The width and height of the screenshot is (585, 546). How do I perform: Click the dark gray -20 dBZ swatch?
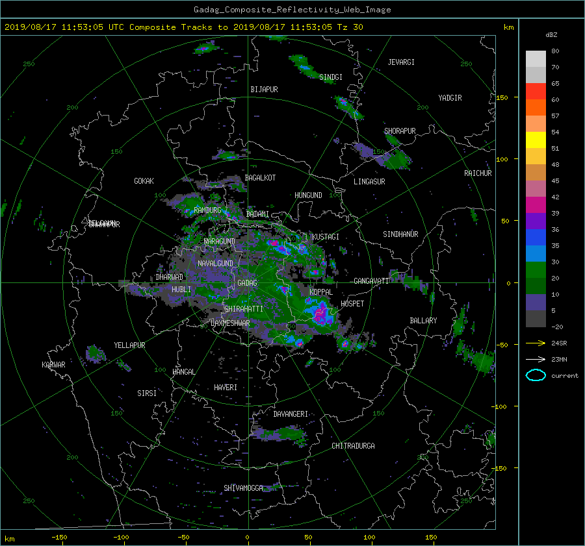(x=536, y=318)
